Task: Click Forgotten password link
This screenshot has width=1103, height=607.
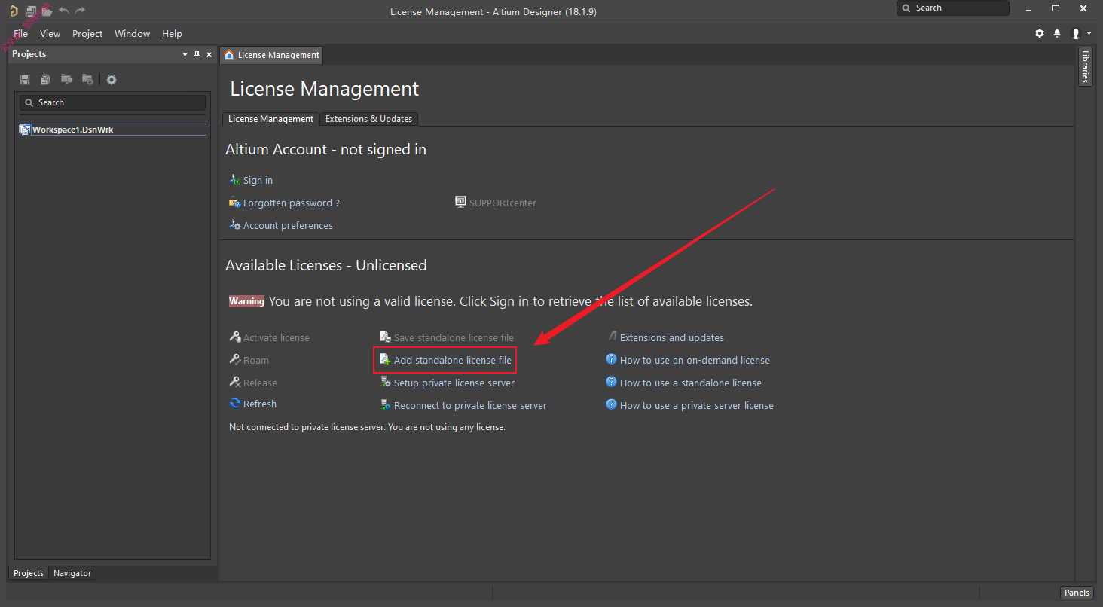Action: tap(291, 203)
